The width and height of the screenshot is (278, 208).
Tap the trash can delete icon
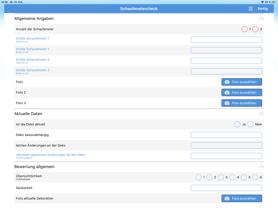click(250, 9)
